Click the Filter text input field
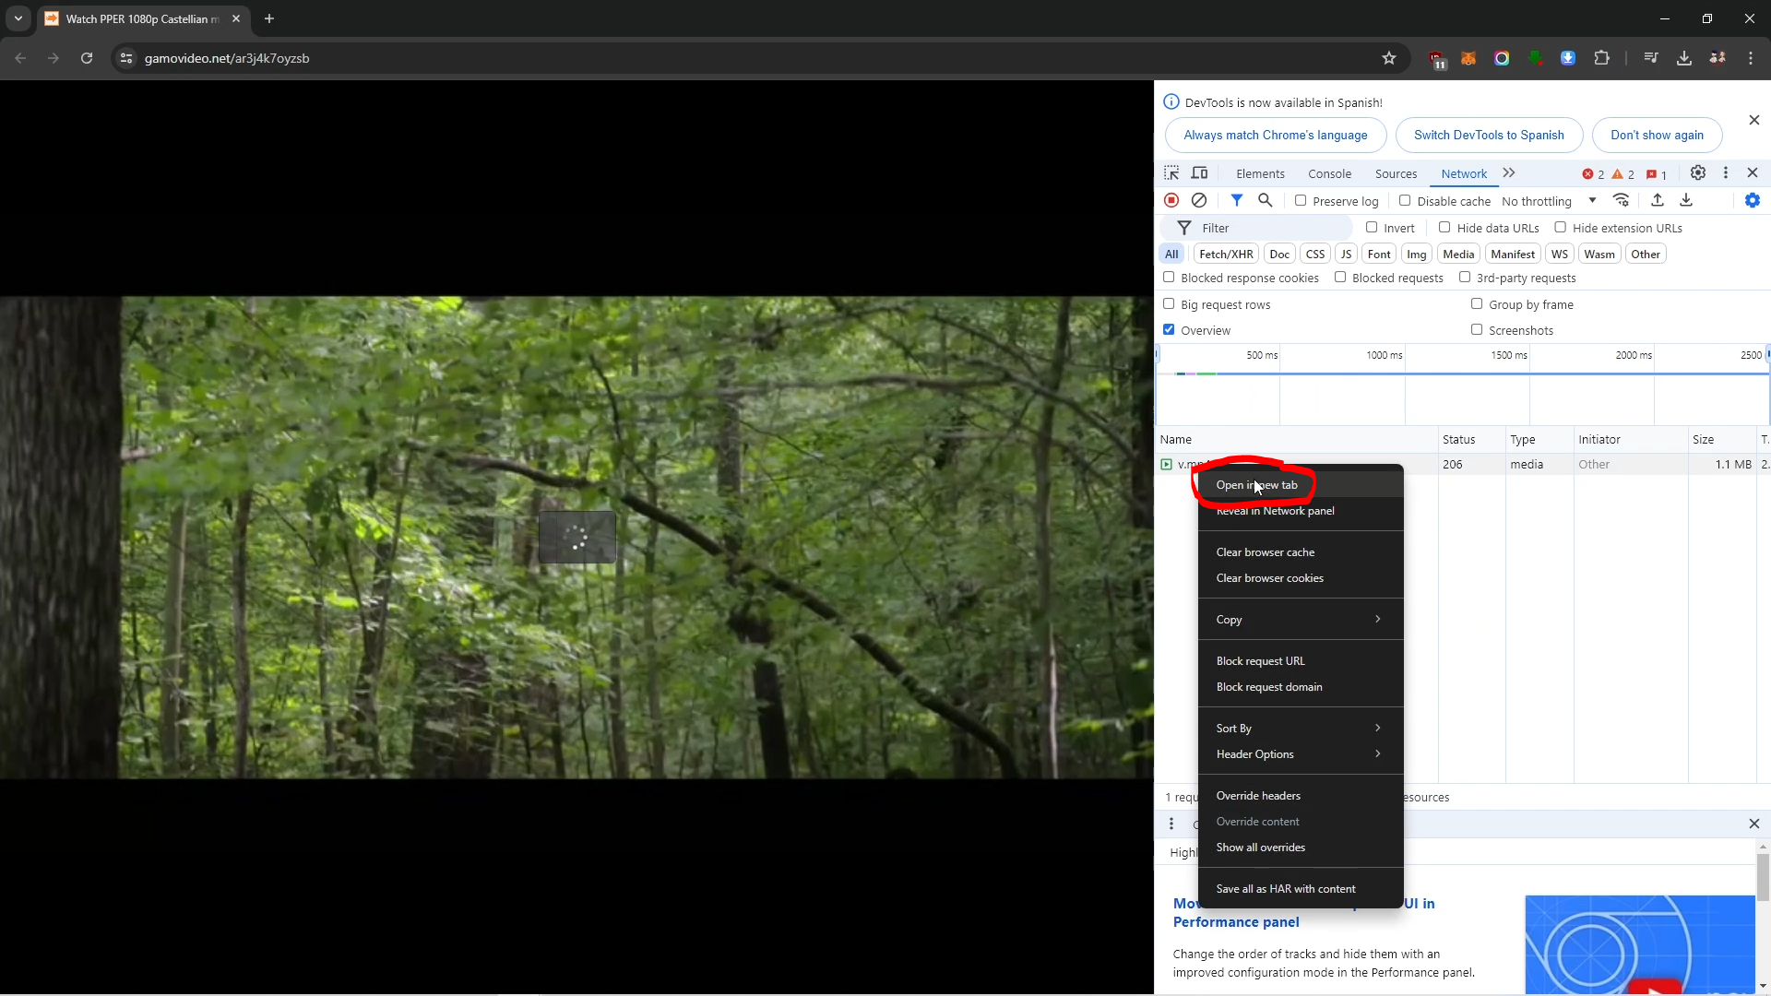Image resolution: width=1771 pixels, height=996 pixels. pyautogui.click(x=1273, y=228)
